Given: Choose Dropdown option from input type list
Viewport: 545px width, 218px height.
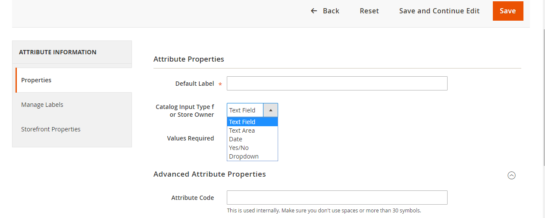Looking at the screenshot, I should (x=252, y=156).
